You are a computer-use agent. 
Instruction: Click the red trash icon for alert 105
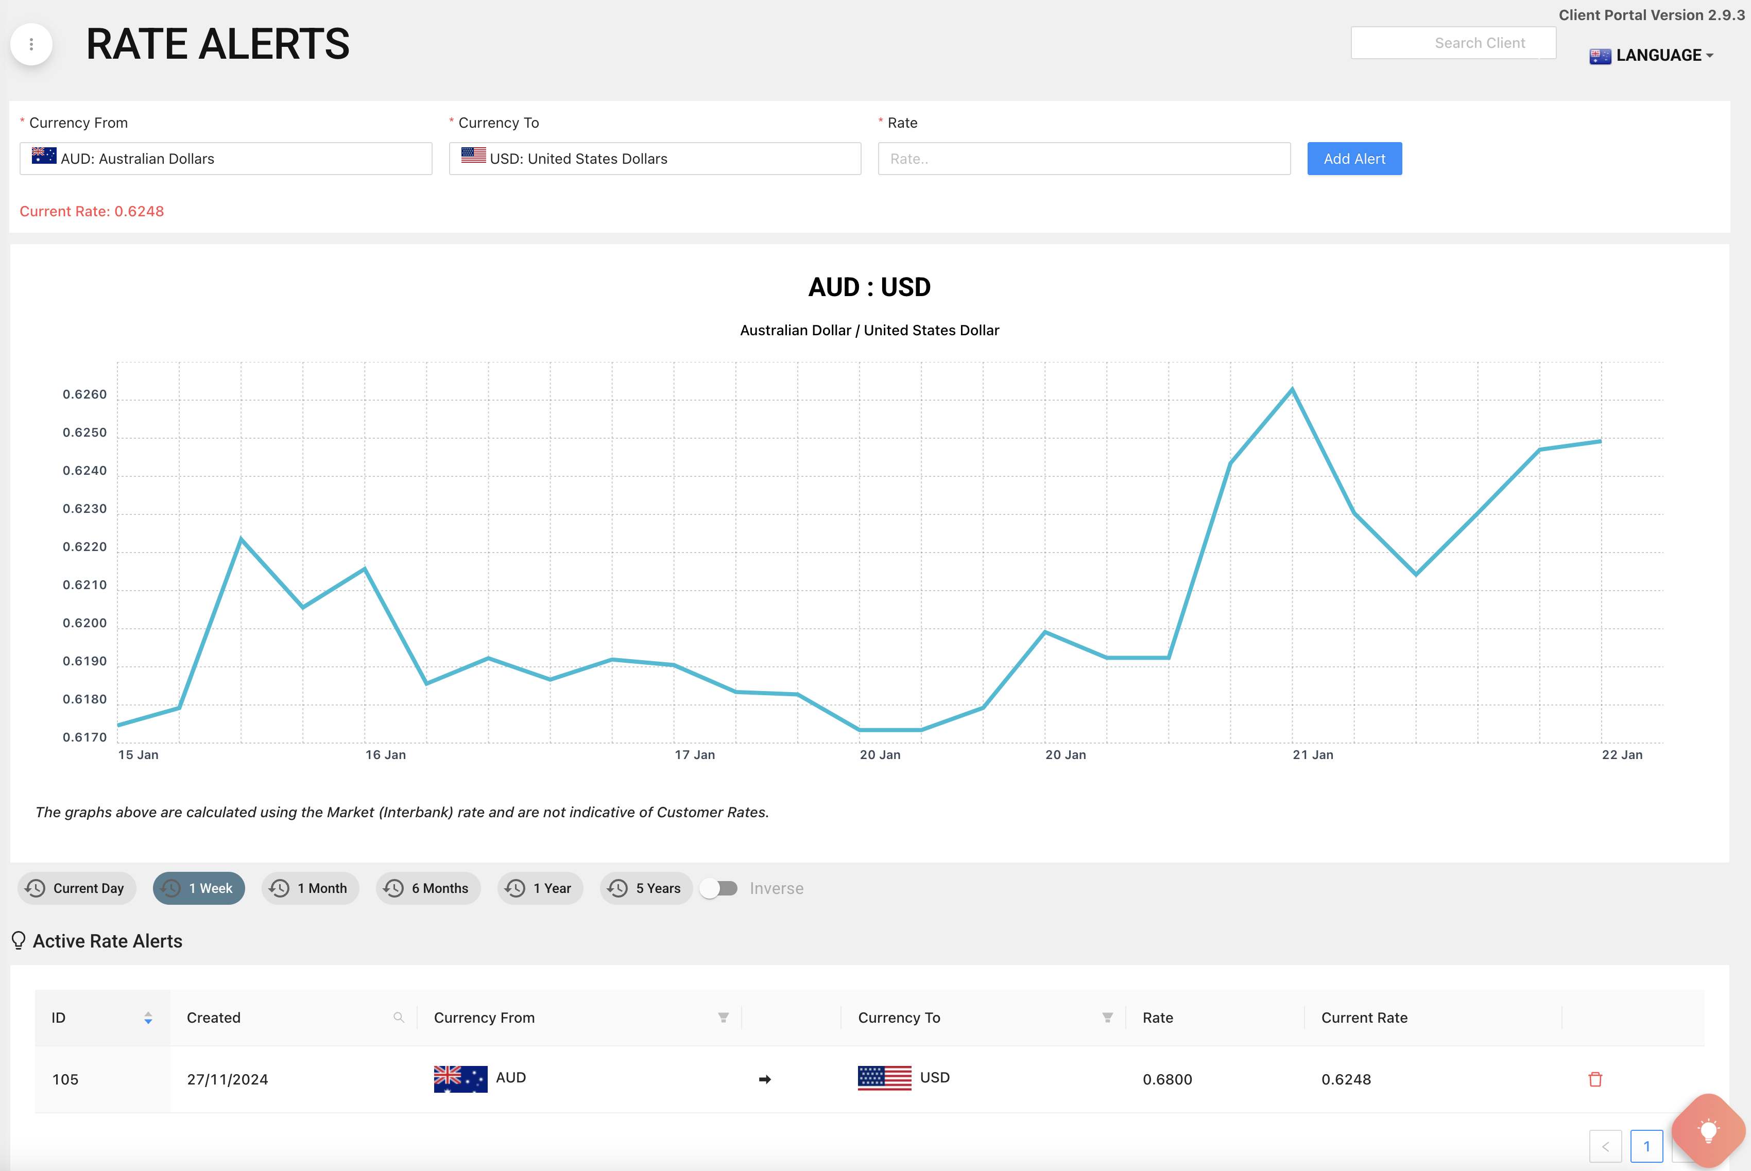click(x=1595, y=1079)
